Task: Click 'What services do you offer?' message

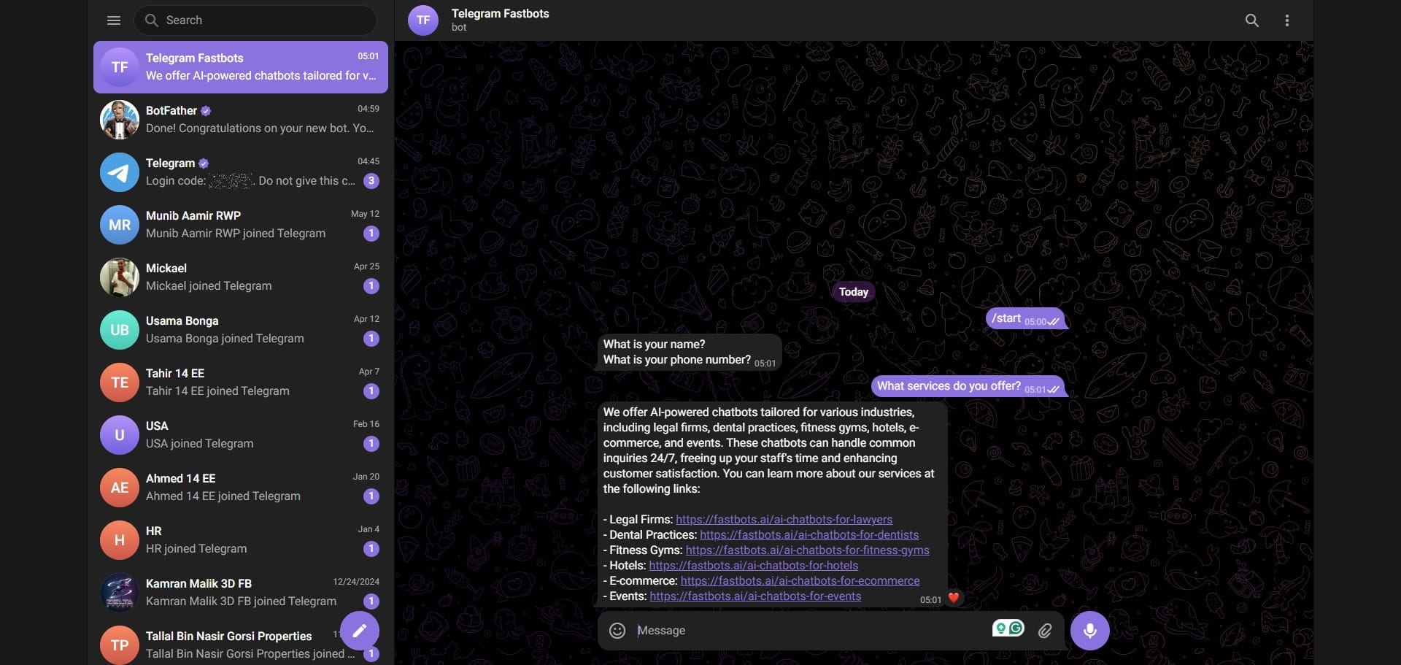Action: (968, 387)
